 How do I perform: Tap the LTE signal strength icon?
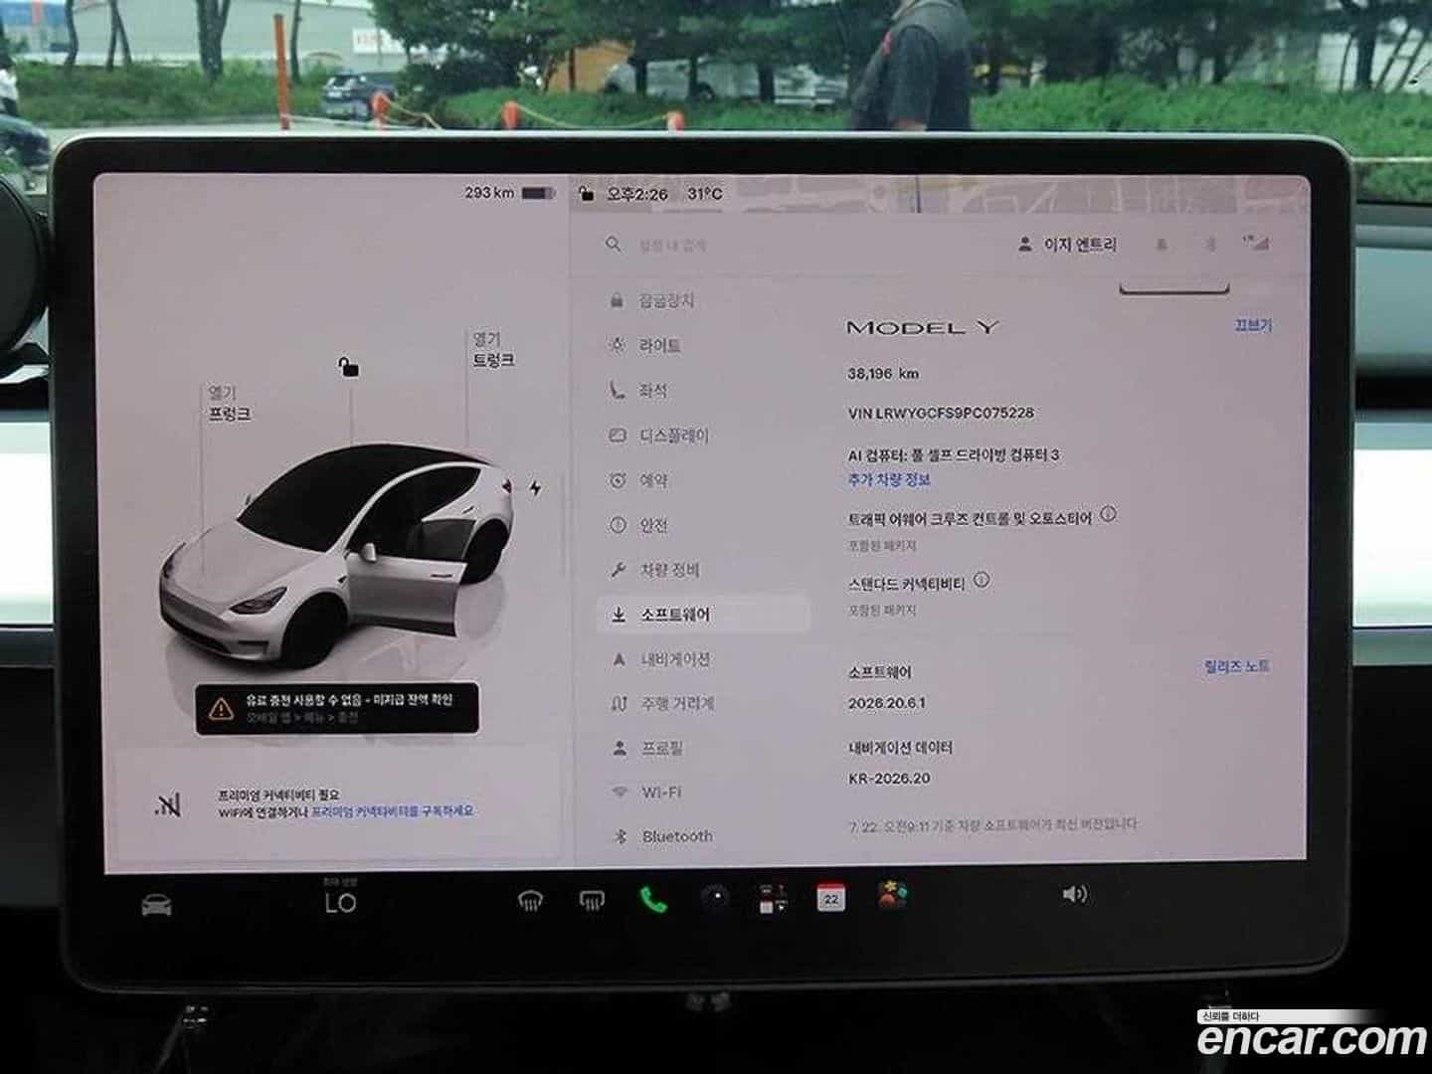[x=1256, y=243]
